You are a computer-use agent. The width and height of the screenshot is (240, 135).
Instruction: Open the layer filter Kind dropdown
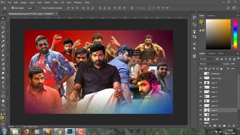pyautogui.click(x=207, y=59)
